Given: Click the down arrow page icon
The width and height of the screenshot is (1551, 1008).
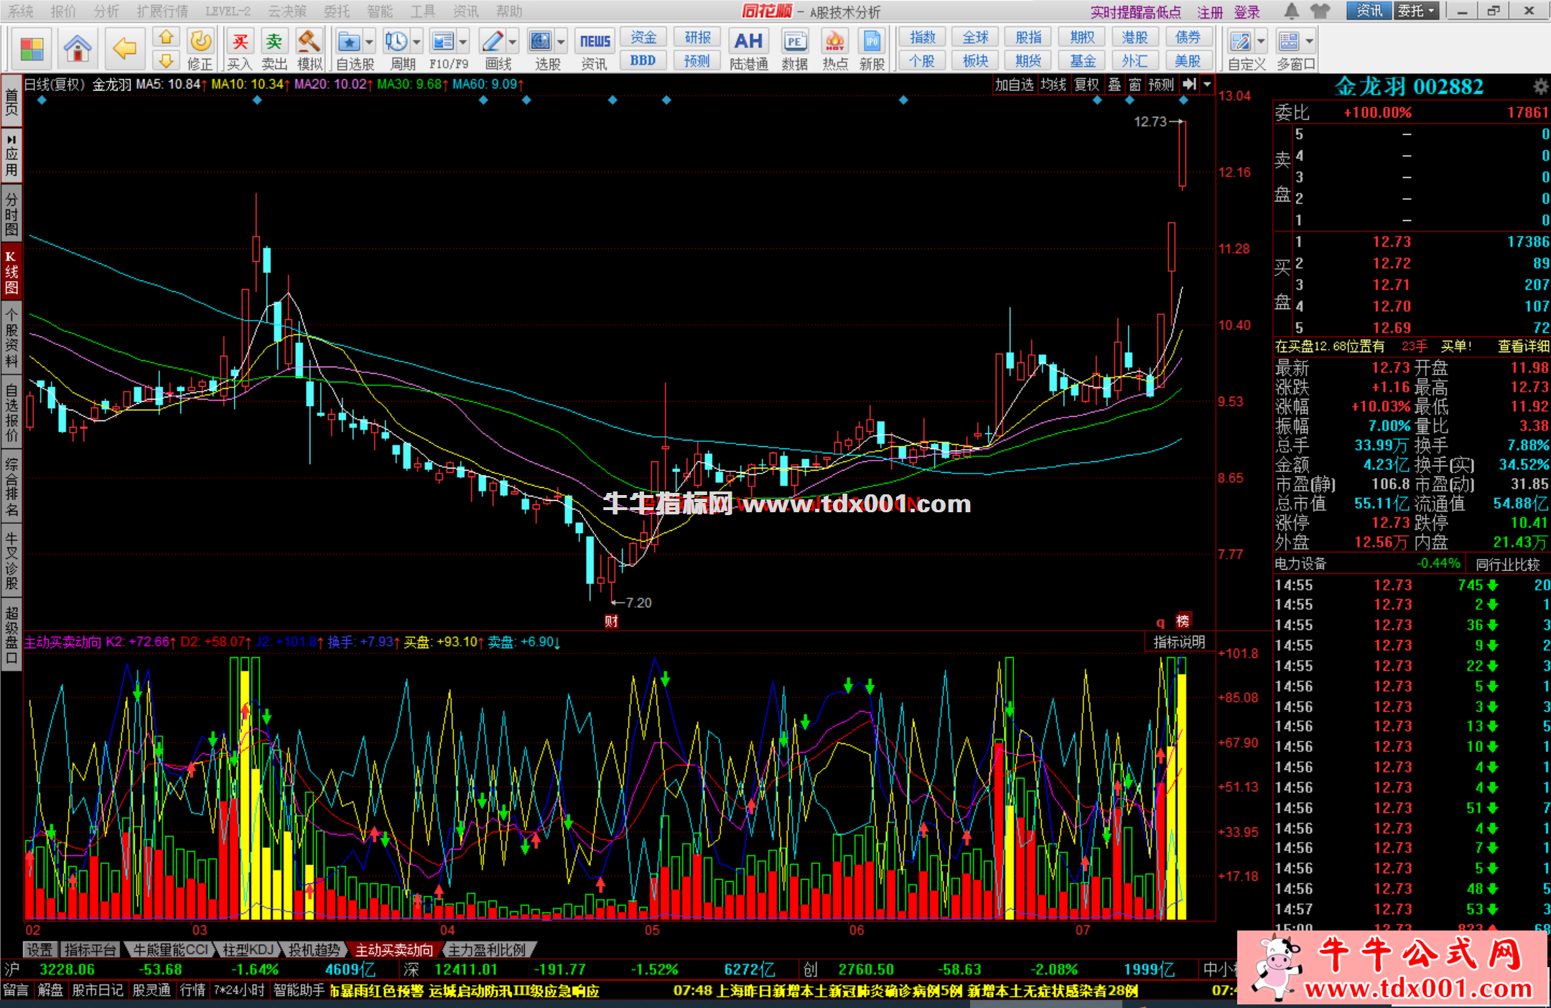Looking at the screenshot, I should point(166,60).
